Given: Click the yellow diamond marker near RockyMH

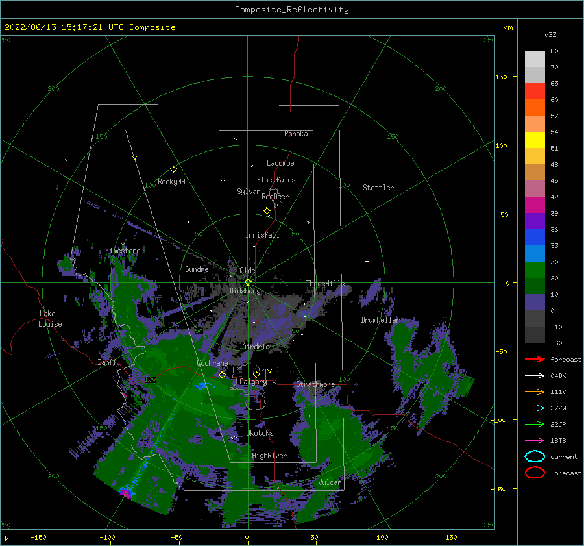Looking at the screenshot, I should [173, 169].
